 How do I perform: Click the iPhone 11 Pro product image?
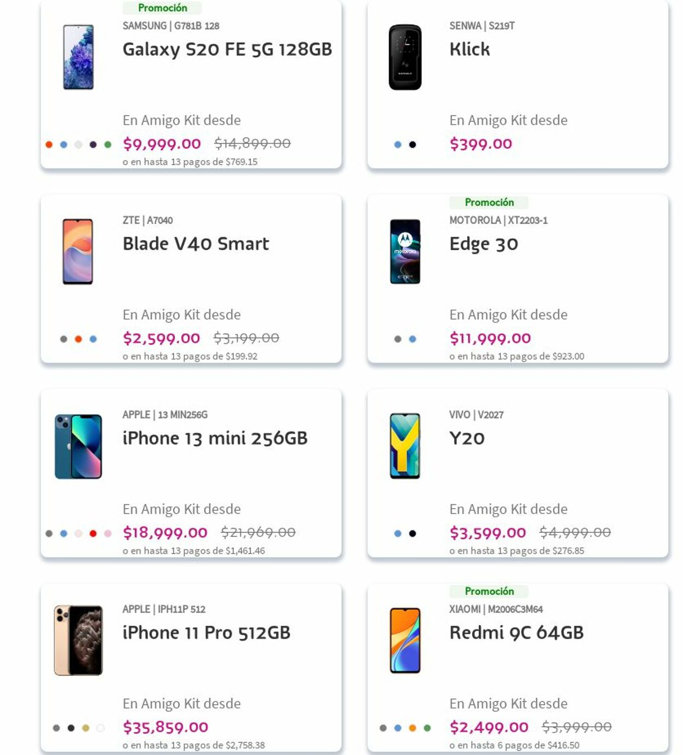pyautogui.click(x=78, y=640)
